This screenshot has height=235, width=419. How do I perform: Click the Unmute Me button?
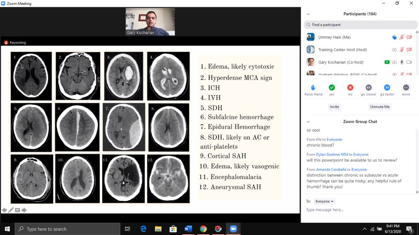(380, 107)
